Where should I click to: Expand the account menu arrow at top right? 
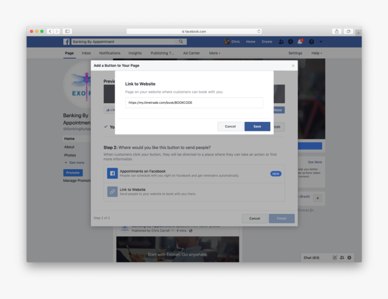tap(320, 41)
